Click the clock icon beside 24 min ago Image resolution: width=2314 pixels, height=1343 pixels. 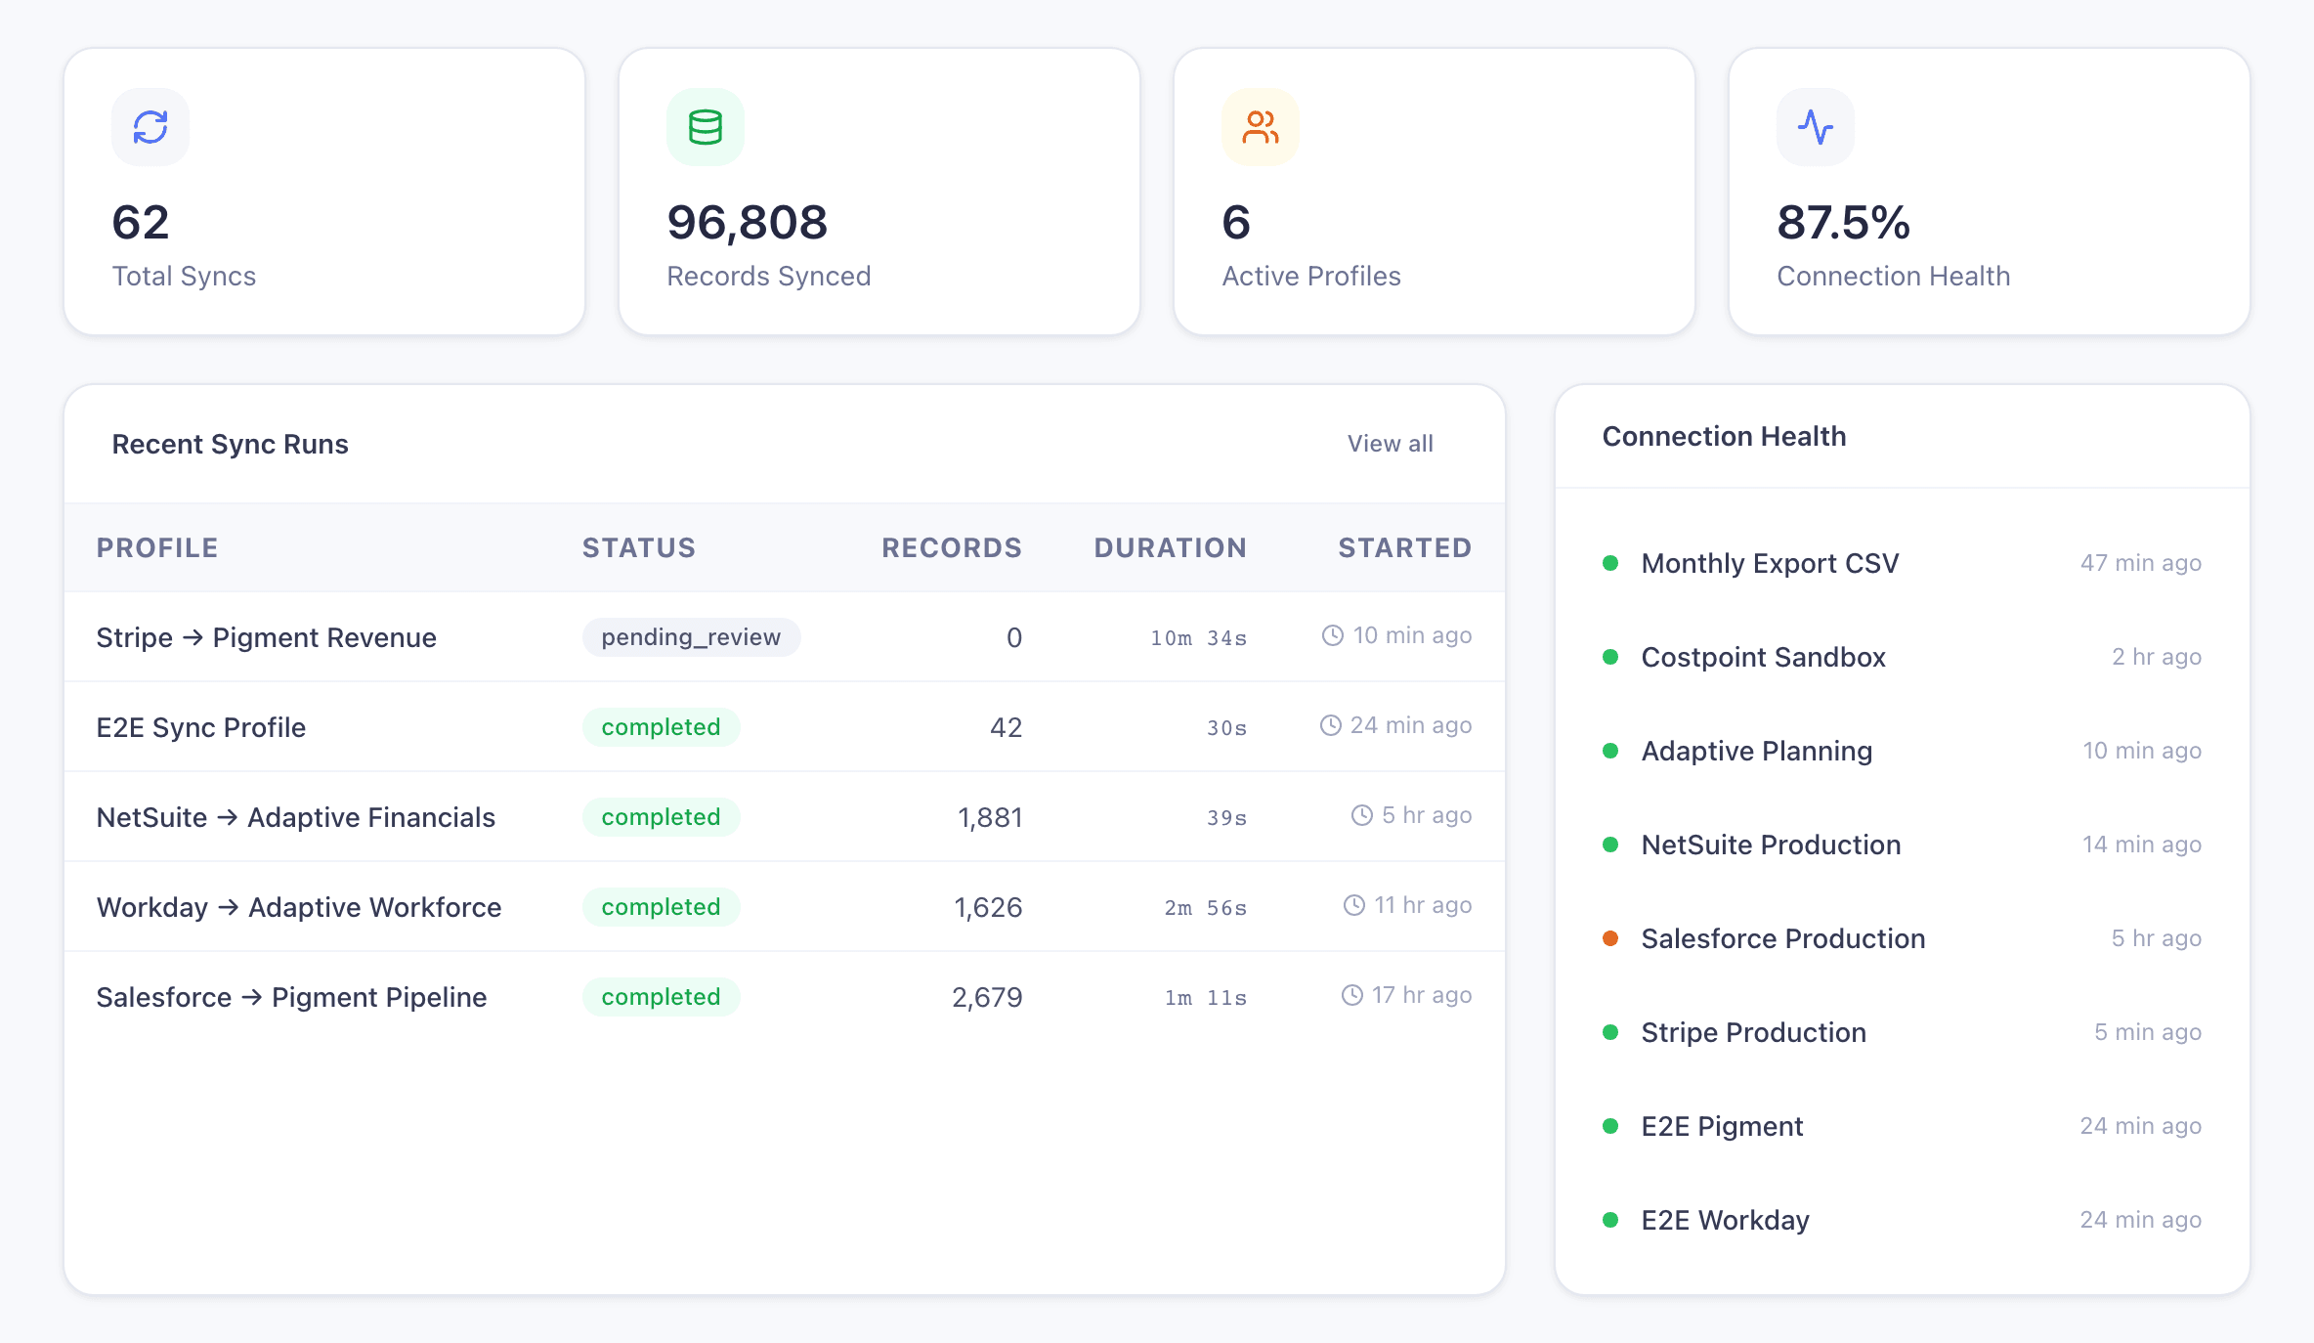point(1332,724)
